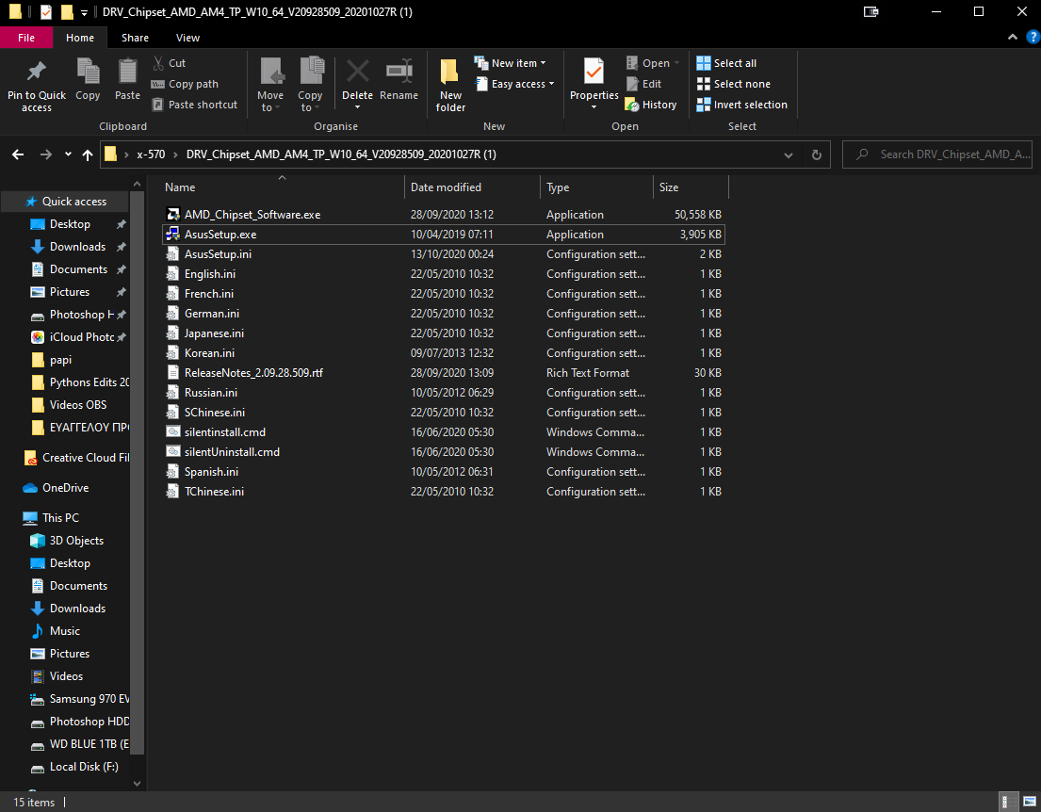Screen dimensions: 1041x812
Task: Expand the Delete options arrow
Action: click(357, 107)
